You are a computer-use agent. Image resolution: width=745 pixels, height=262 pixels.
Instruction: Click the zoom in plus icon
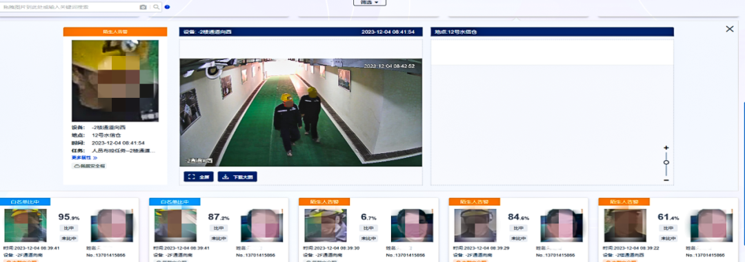click(666, 148)
